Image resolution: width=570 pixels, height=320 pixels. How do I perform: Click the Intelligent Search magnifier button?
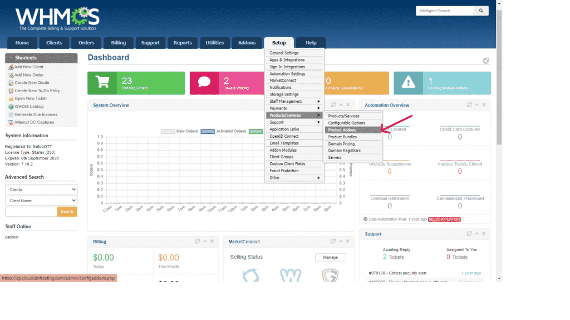click(481, 11)
